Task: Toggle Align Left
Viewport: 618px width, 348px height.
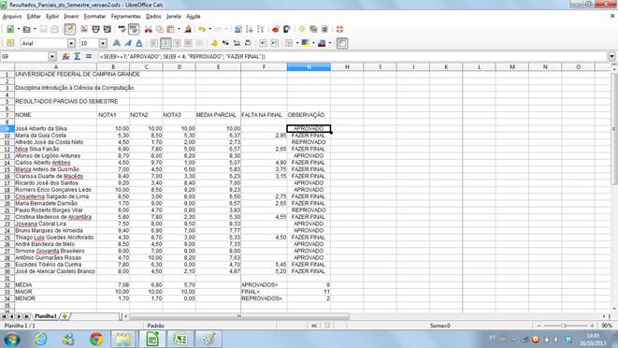Action: [154, 43]
